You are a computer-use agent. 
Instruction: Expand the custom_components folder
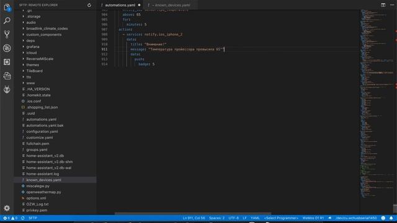44,35
